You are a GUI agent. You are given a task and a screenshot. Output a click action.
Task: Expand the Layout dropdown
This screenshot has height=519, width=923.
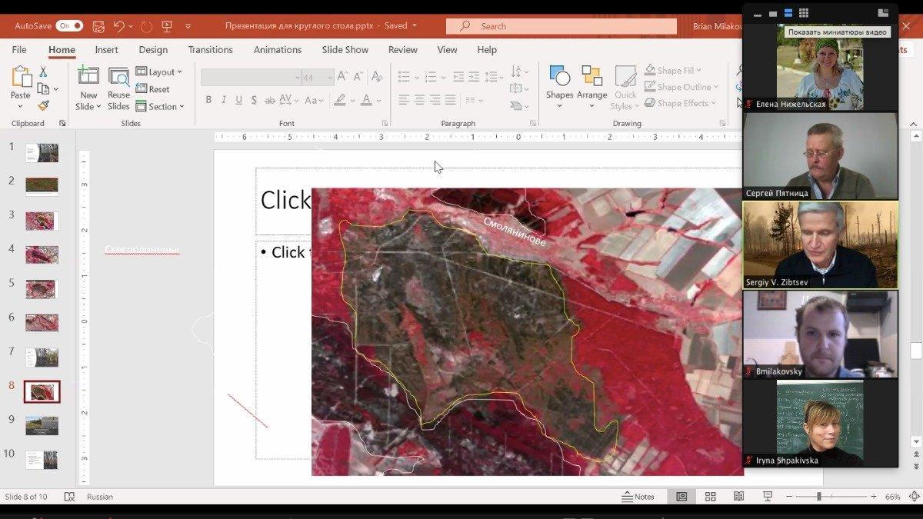[159, 72]
